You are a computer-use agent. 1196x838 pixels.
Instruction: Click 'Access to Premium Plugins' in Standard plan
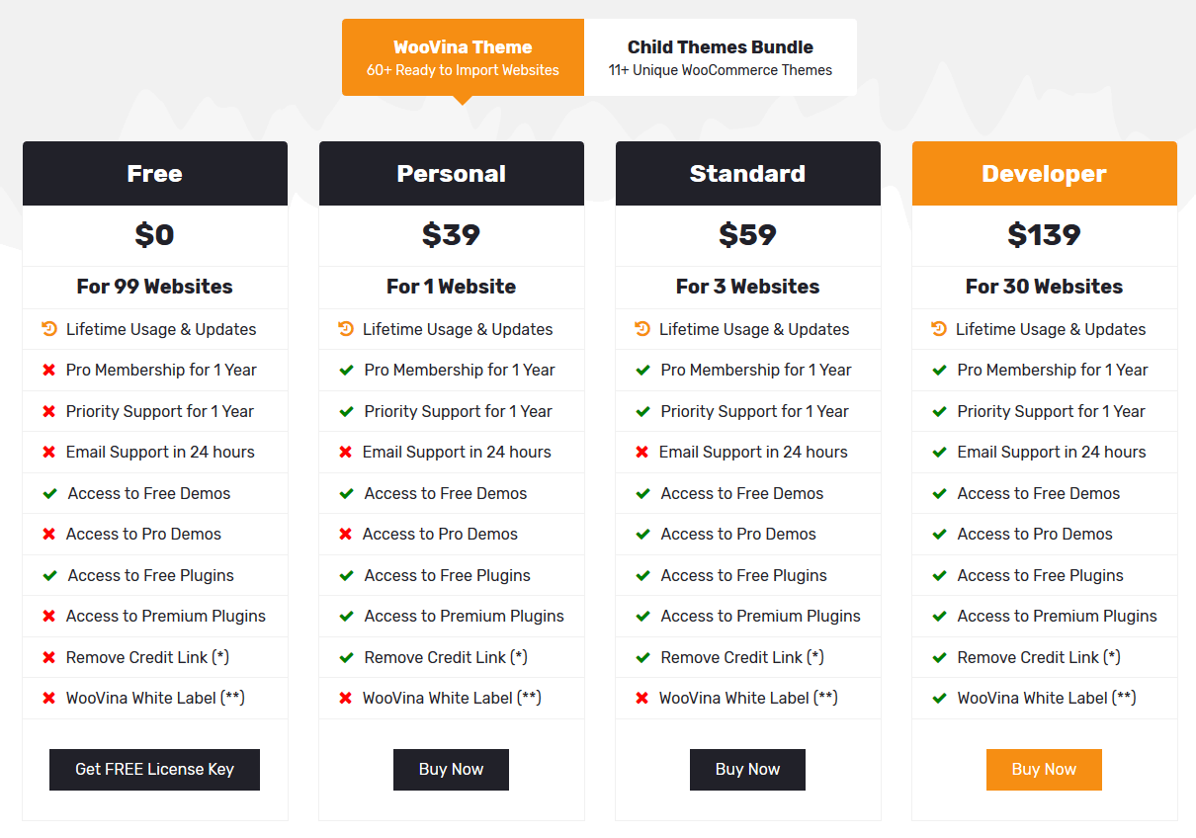pyautogui.click(x=761, y=617)
